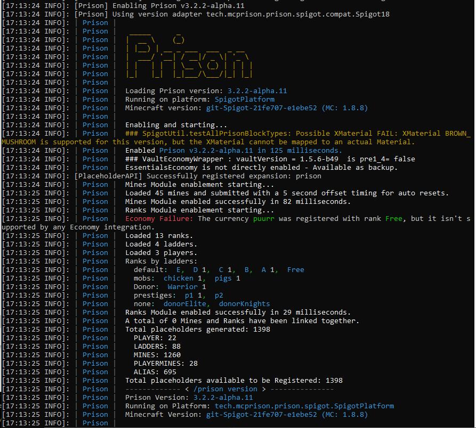
Task: Click the 'Warrior' rank in Donor ladder
Action: pos(182,286)
